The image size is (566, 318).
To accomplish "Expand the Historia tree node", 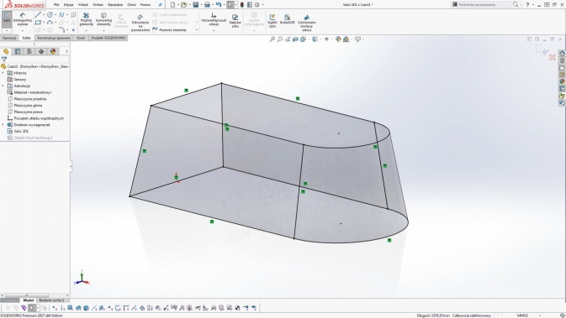I will [x=3, y=73].
